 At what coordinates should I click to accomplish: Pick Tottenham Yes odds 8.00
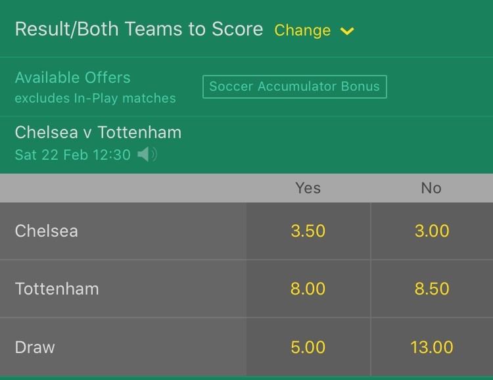[x=308, y=289]
